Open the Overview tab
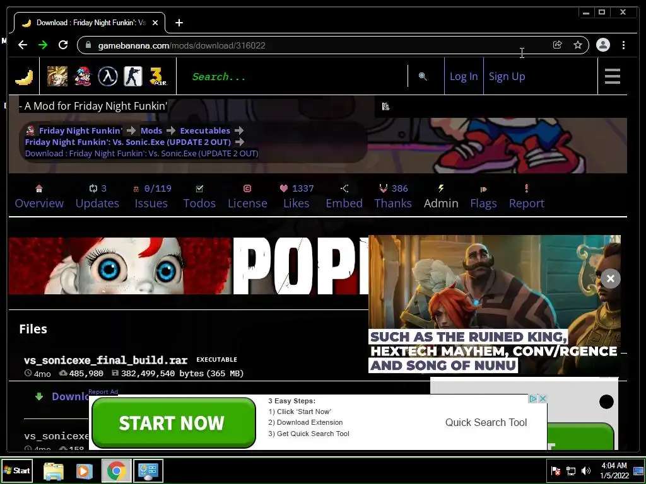Screen dimensions: 646x484 coord(39,197)
